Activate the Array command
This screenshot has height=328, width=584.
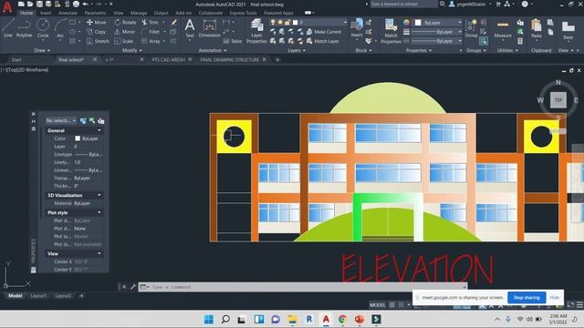point(151,41)
